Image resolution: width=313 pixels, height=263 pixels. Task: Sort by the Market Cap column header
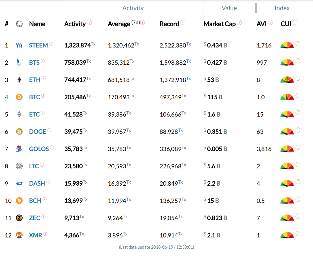(x=220, y=24)
